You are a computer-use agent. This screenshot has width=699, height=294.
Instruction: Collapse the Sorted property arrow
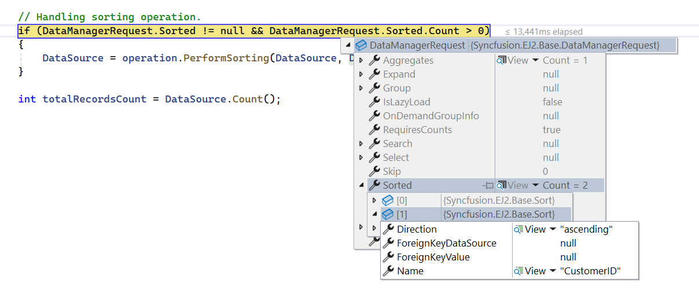point(361,185)
